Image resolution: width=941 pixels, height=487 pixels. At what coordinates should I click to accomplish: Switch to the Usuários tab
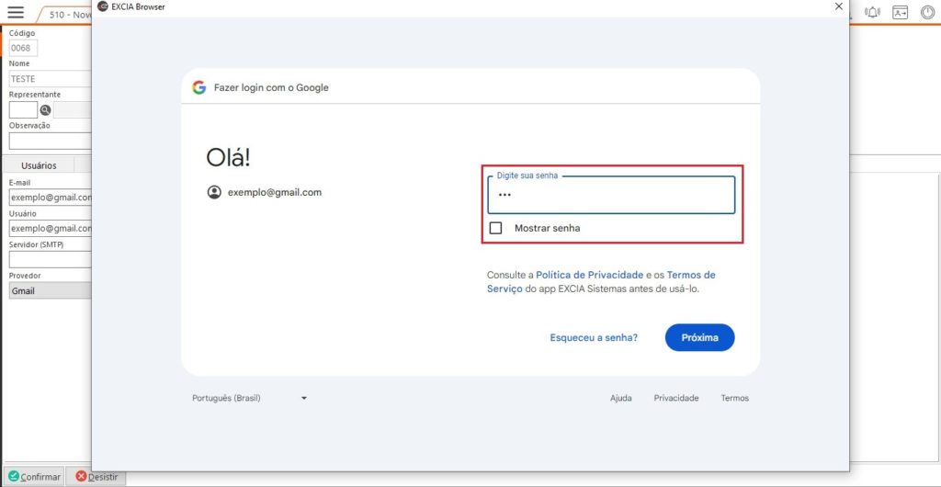tap(39, 165)
